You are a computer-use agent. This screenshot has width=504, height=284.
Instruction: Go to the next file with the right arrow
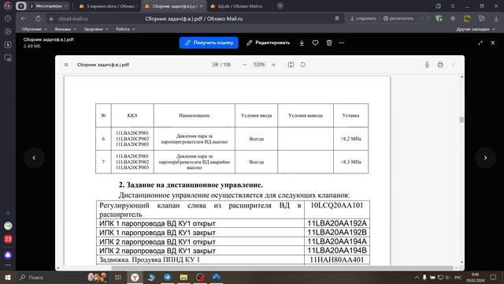485,158
